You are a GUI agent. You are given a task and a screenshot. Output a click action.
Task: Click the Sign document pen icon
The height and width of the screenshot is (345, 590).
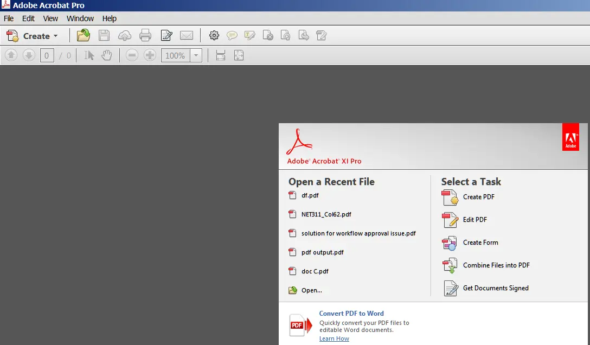(166, 36)
